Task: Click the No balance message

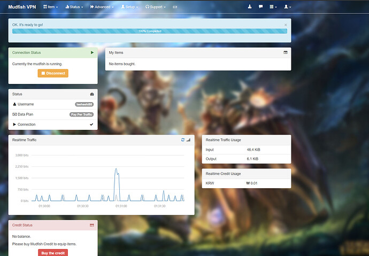Action: pyautogui.click(x=21, y=236)
